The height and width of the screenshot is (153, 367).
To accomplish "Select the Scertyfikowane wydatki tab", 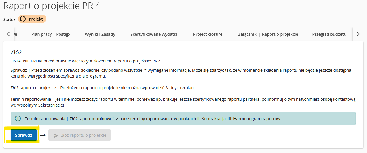I will tap(154, 34).
